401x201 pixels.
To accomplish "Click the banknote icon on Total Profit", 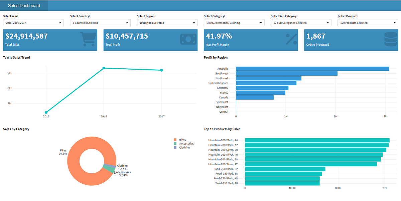I will 188,39.
